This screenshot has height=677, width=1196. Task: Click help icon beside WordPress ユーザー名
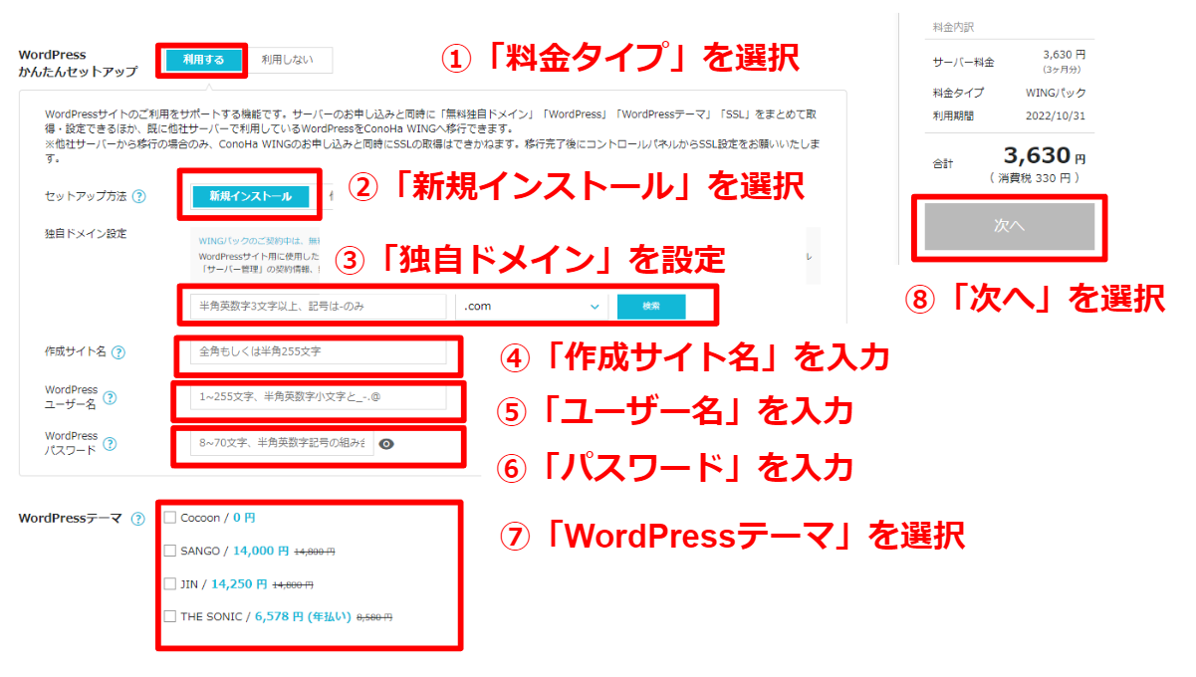click(110, 398)
